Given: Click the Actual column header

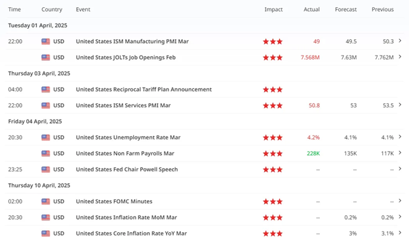Looking at the screenshot, I should [x=311, y=9].
